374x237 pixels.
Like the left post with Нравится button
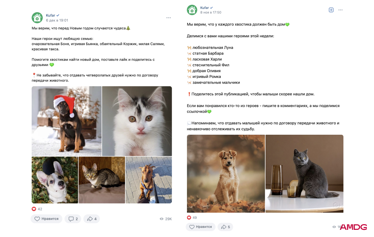pyautogui.click(x=46, y=219)
